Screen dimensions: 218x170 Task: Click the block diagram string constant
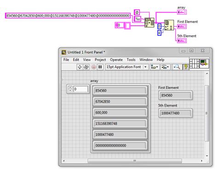click(x=68, y=16)
